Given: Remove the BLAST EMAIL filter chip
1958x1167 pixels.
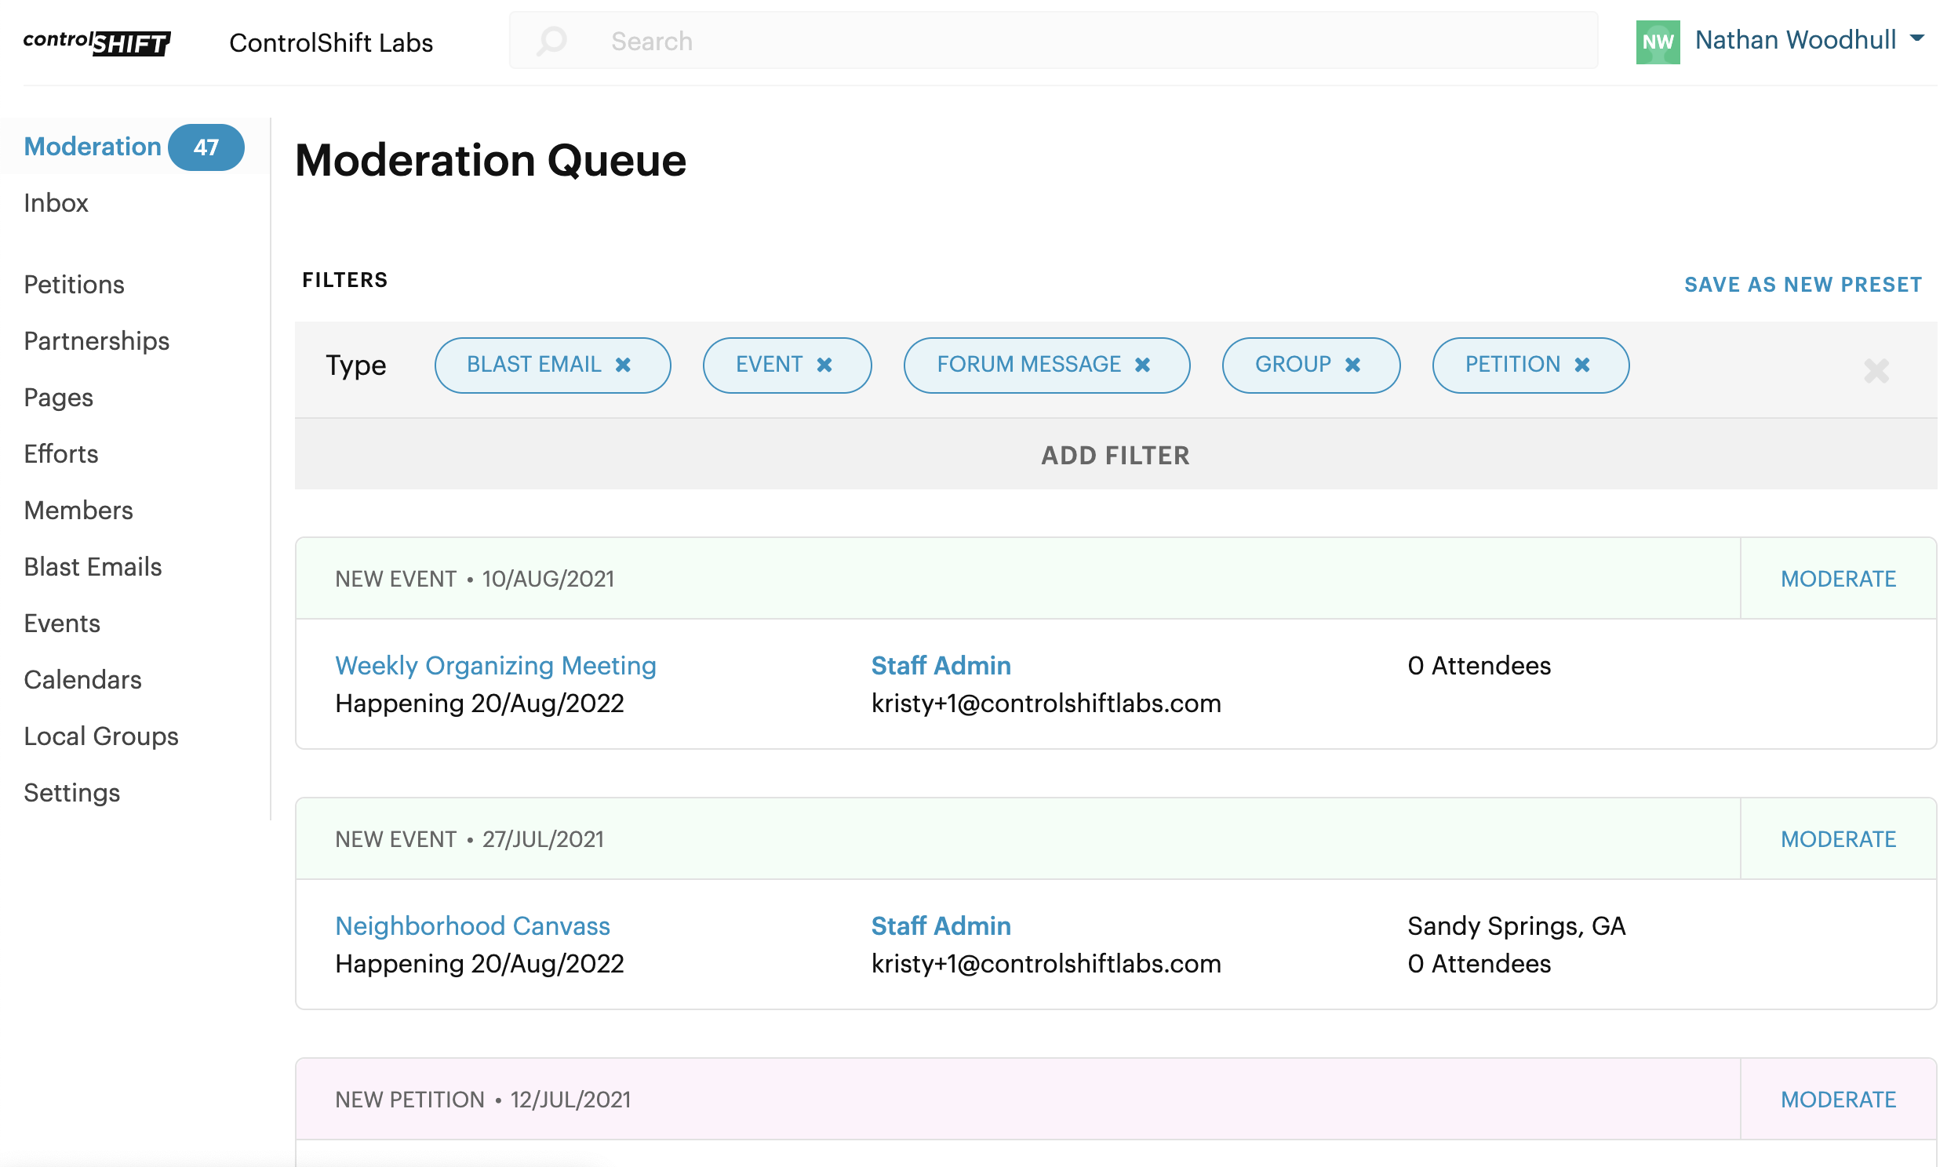Looking at the screenshot, I should point(624,364).
